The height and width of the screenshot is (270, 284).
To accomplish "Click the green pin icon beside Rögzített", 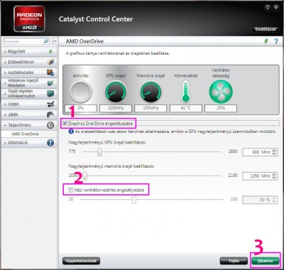I will (x=50, y=51).
